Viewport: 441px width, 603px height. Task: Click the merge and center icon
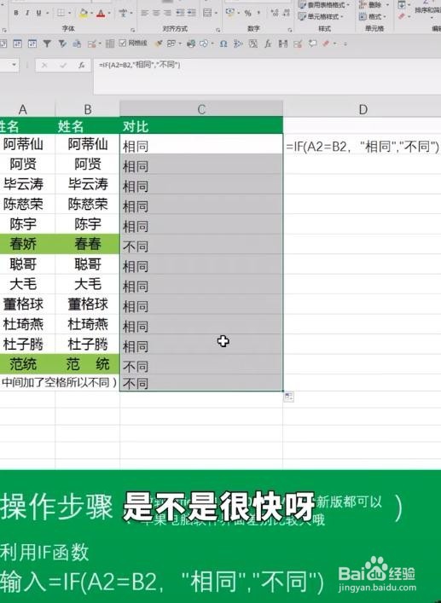click(x=206, y=13)
